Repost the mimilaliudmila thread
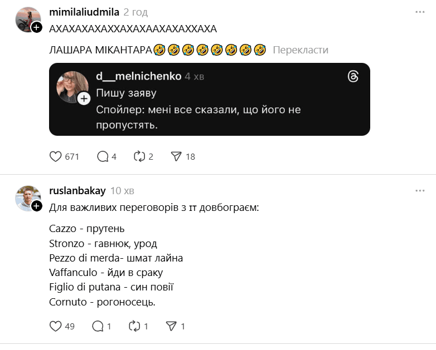This screenshot has height=350, width=436. click(x=139, y=157)
